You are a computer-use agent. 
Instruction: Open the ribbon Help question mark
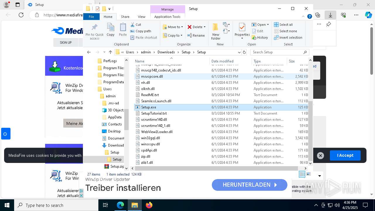pyautogui.click(x=309, y=17)
